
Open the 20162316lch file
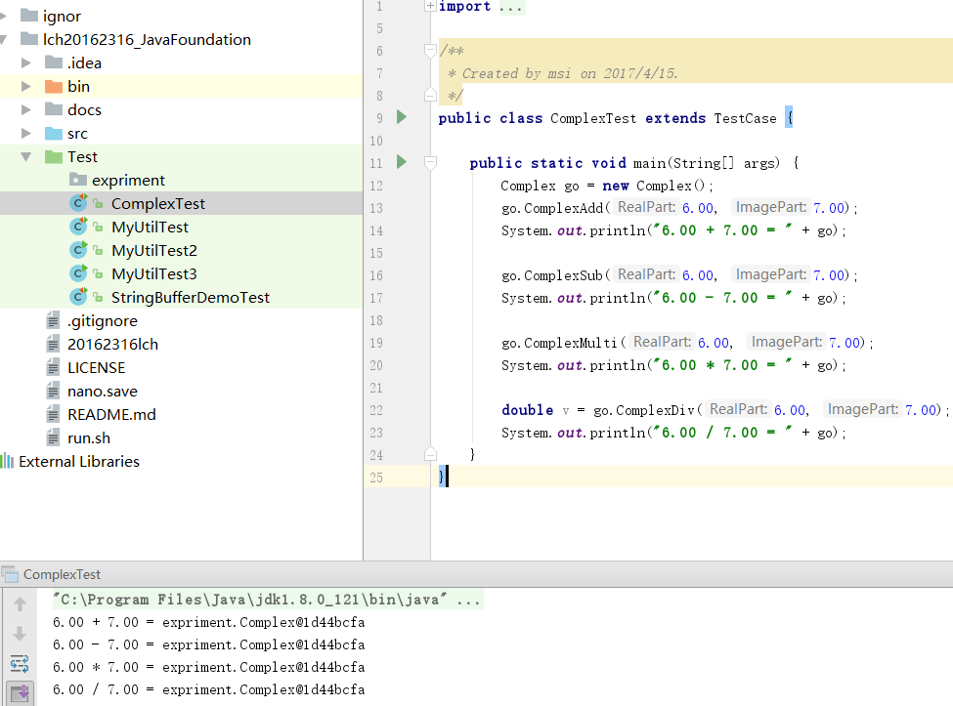pyautogui.click(x=112, y=344)
